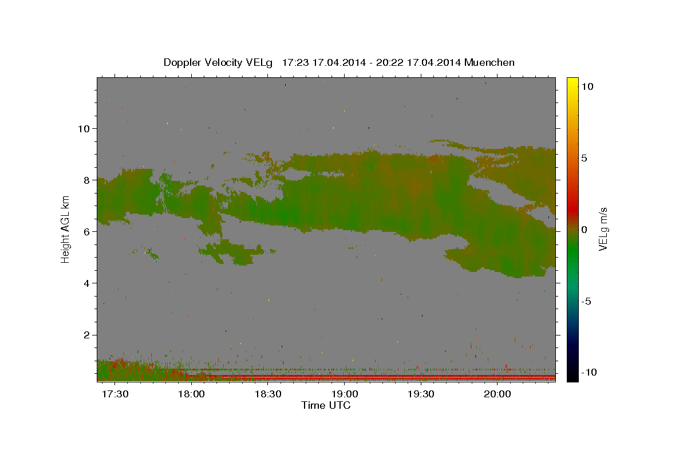Click the 2 km height tick label
The image size is (687, 458).
(x=86, y=335)
